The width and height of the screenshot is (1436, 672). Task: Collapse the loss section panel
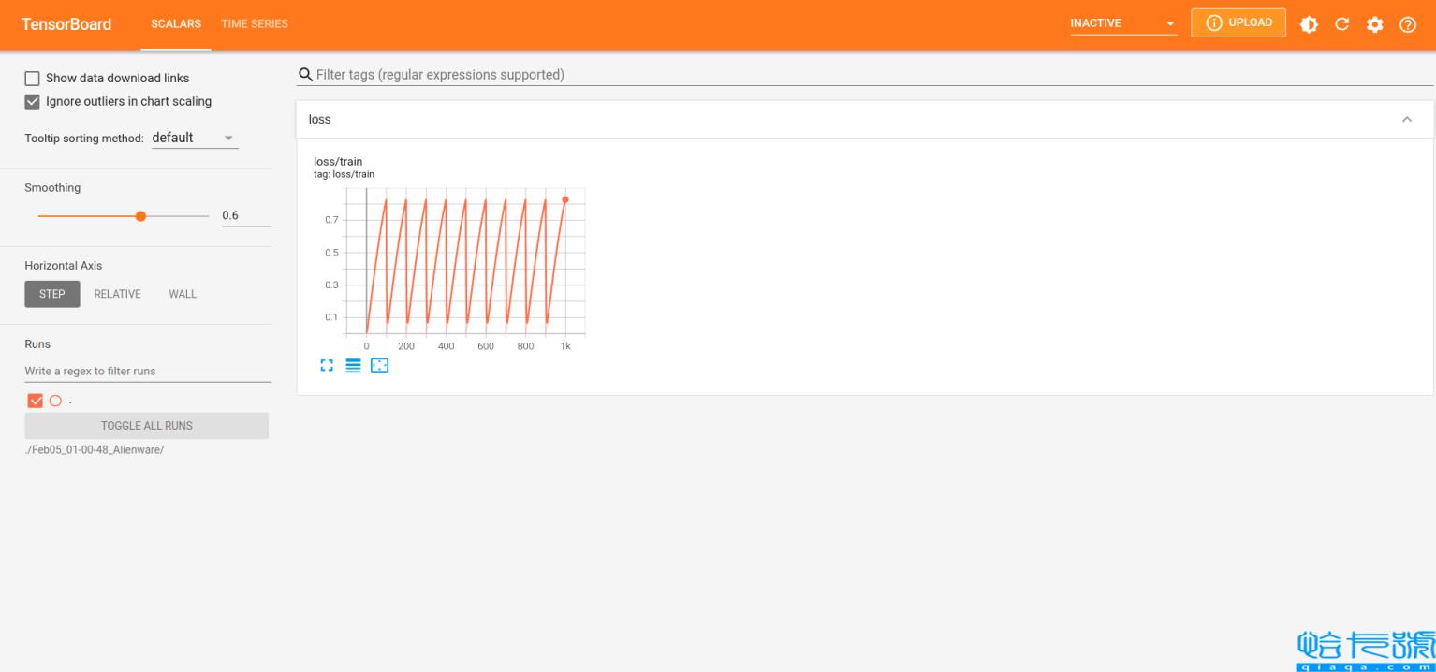click(1406, 120)
